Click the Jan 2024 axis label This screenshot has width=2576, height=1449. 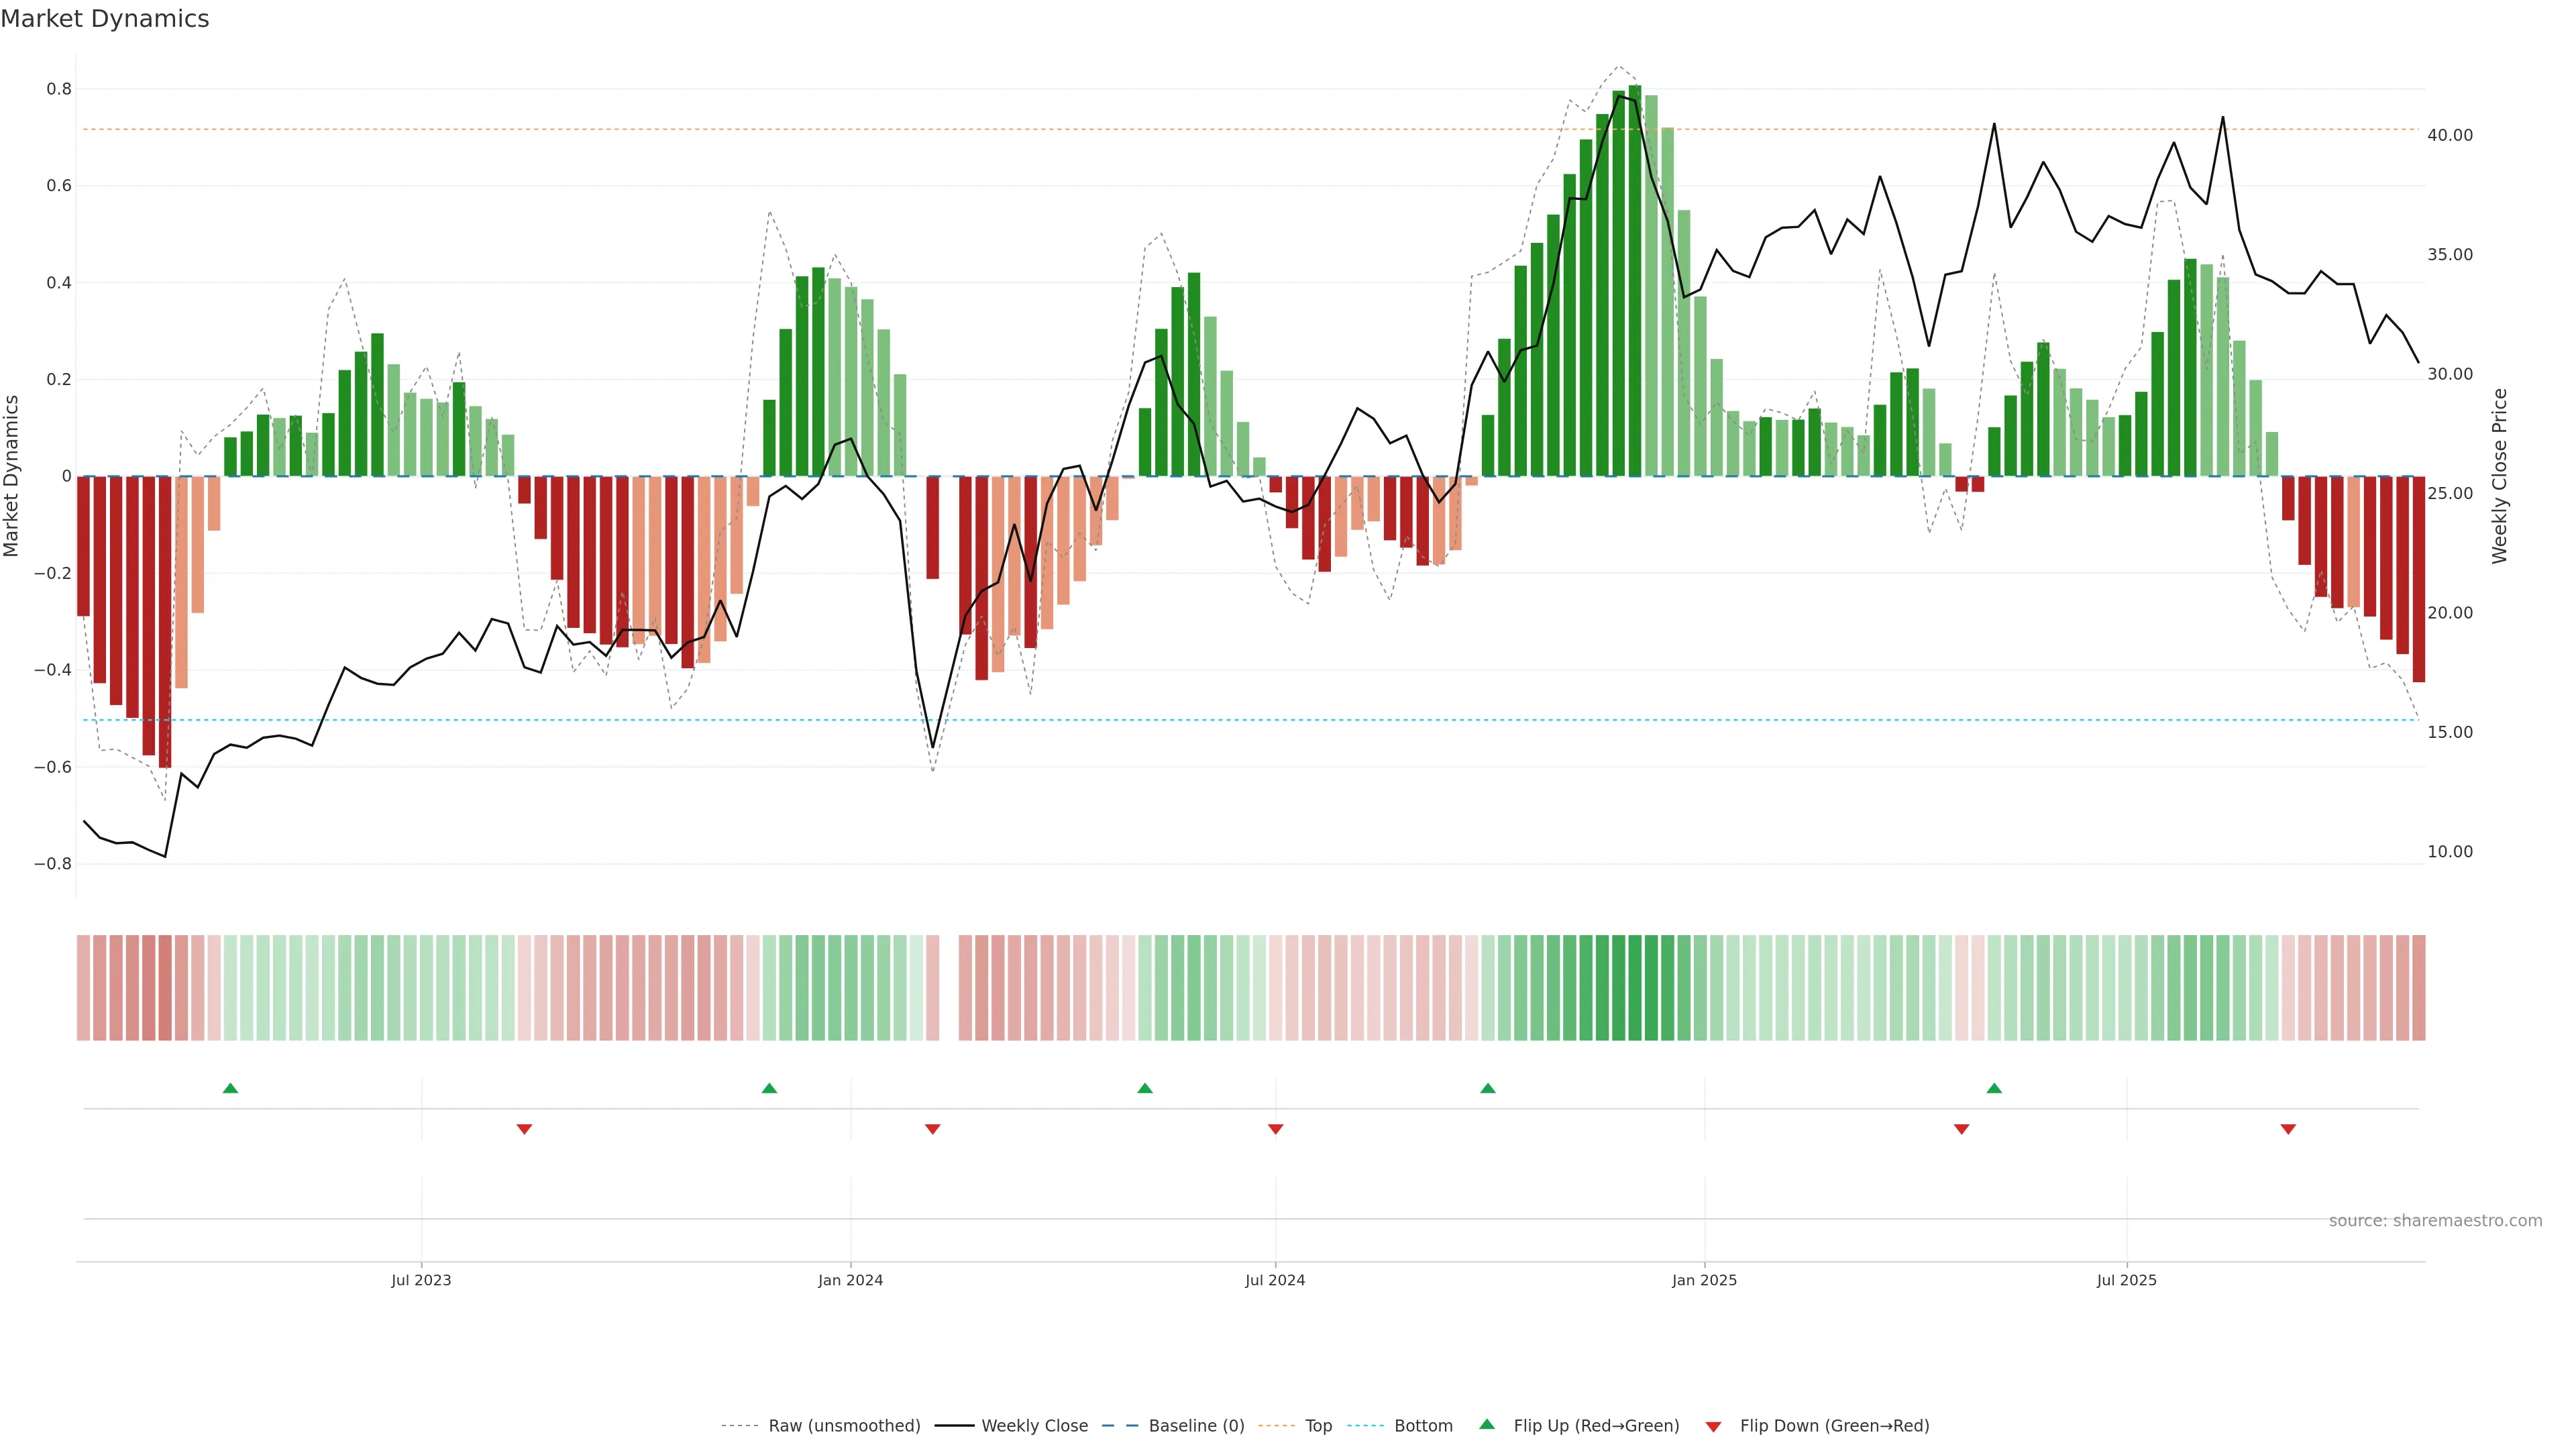(850, 1280)
